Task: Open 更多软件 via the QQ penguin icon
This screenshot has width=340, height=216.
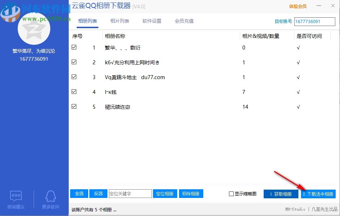Action: click(50, 196)
